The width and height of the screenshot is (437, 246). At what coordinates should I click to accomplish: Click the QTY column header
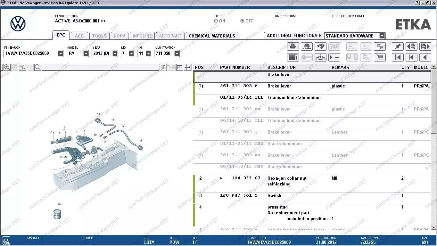(x=406, y=67)
